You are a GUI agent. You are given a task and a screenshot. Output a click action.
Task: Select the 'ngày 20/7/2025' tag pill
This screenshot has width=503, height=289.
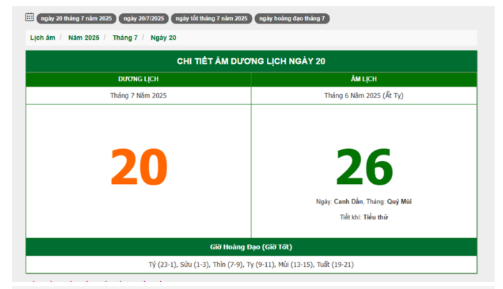point(144,19)
